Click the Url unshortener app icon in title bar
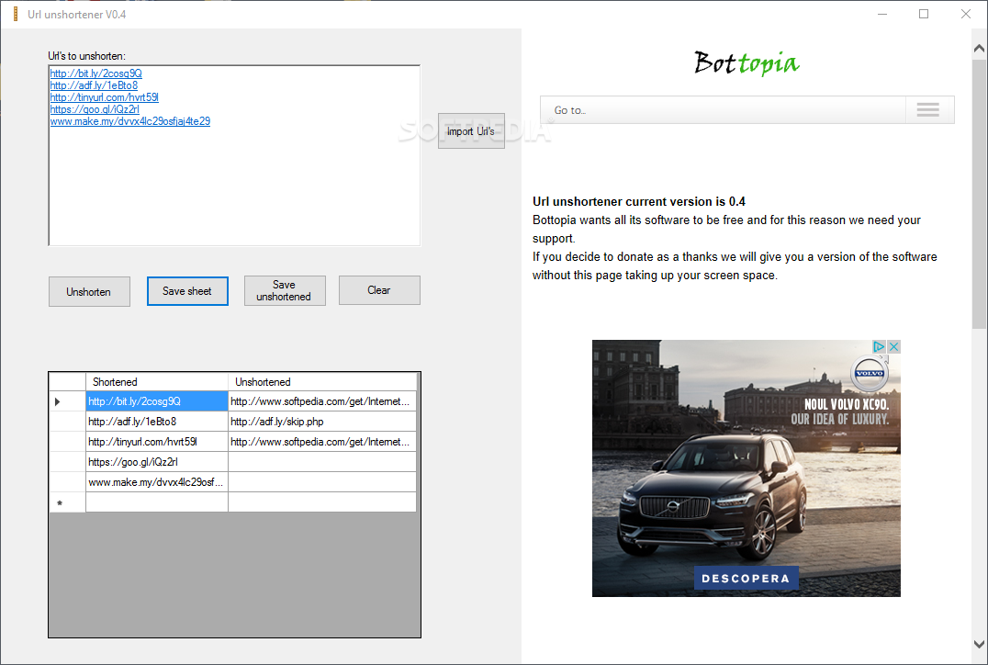 pos(15,14)
